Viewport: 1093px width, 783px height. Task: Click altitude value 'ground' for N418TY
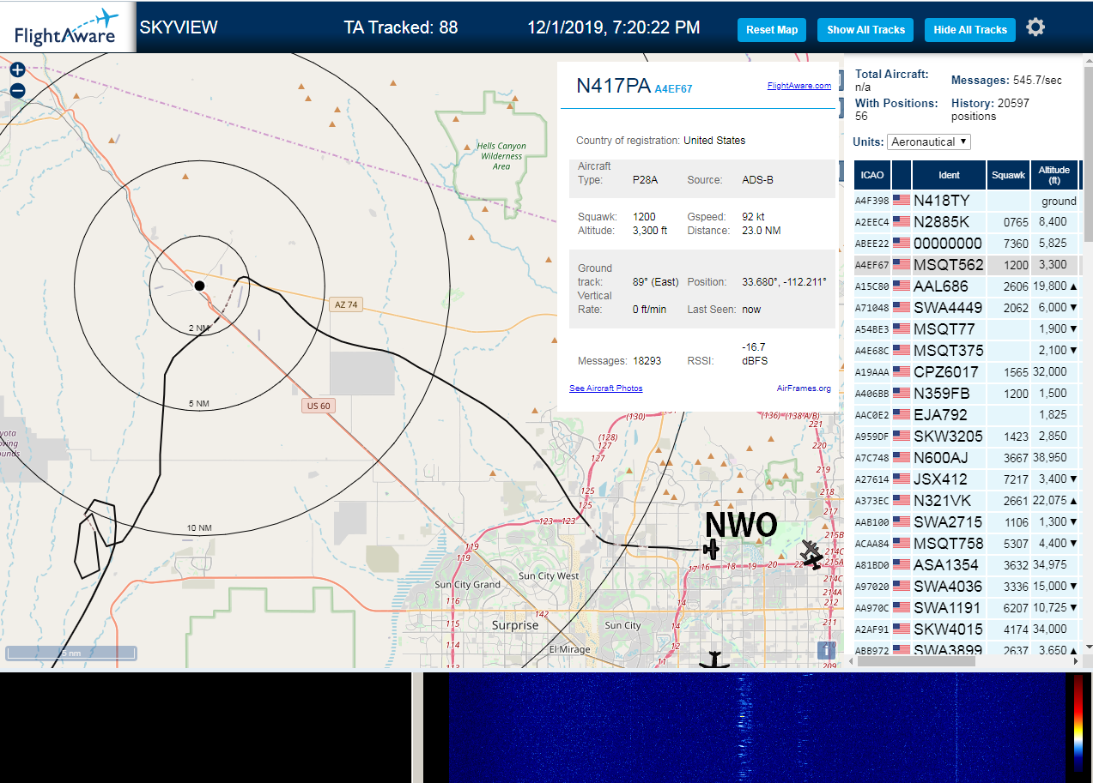[x=1059, y=201]
